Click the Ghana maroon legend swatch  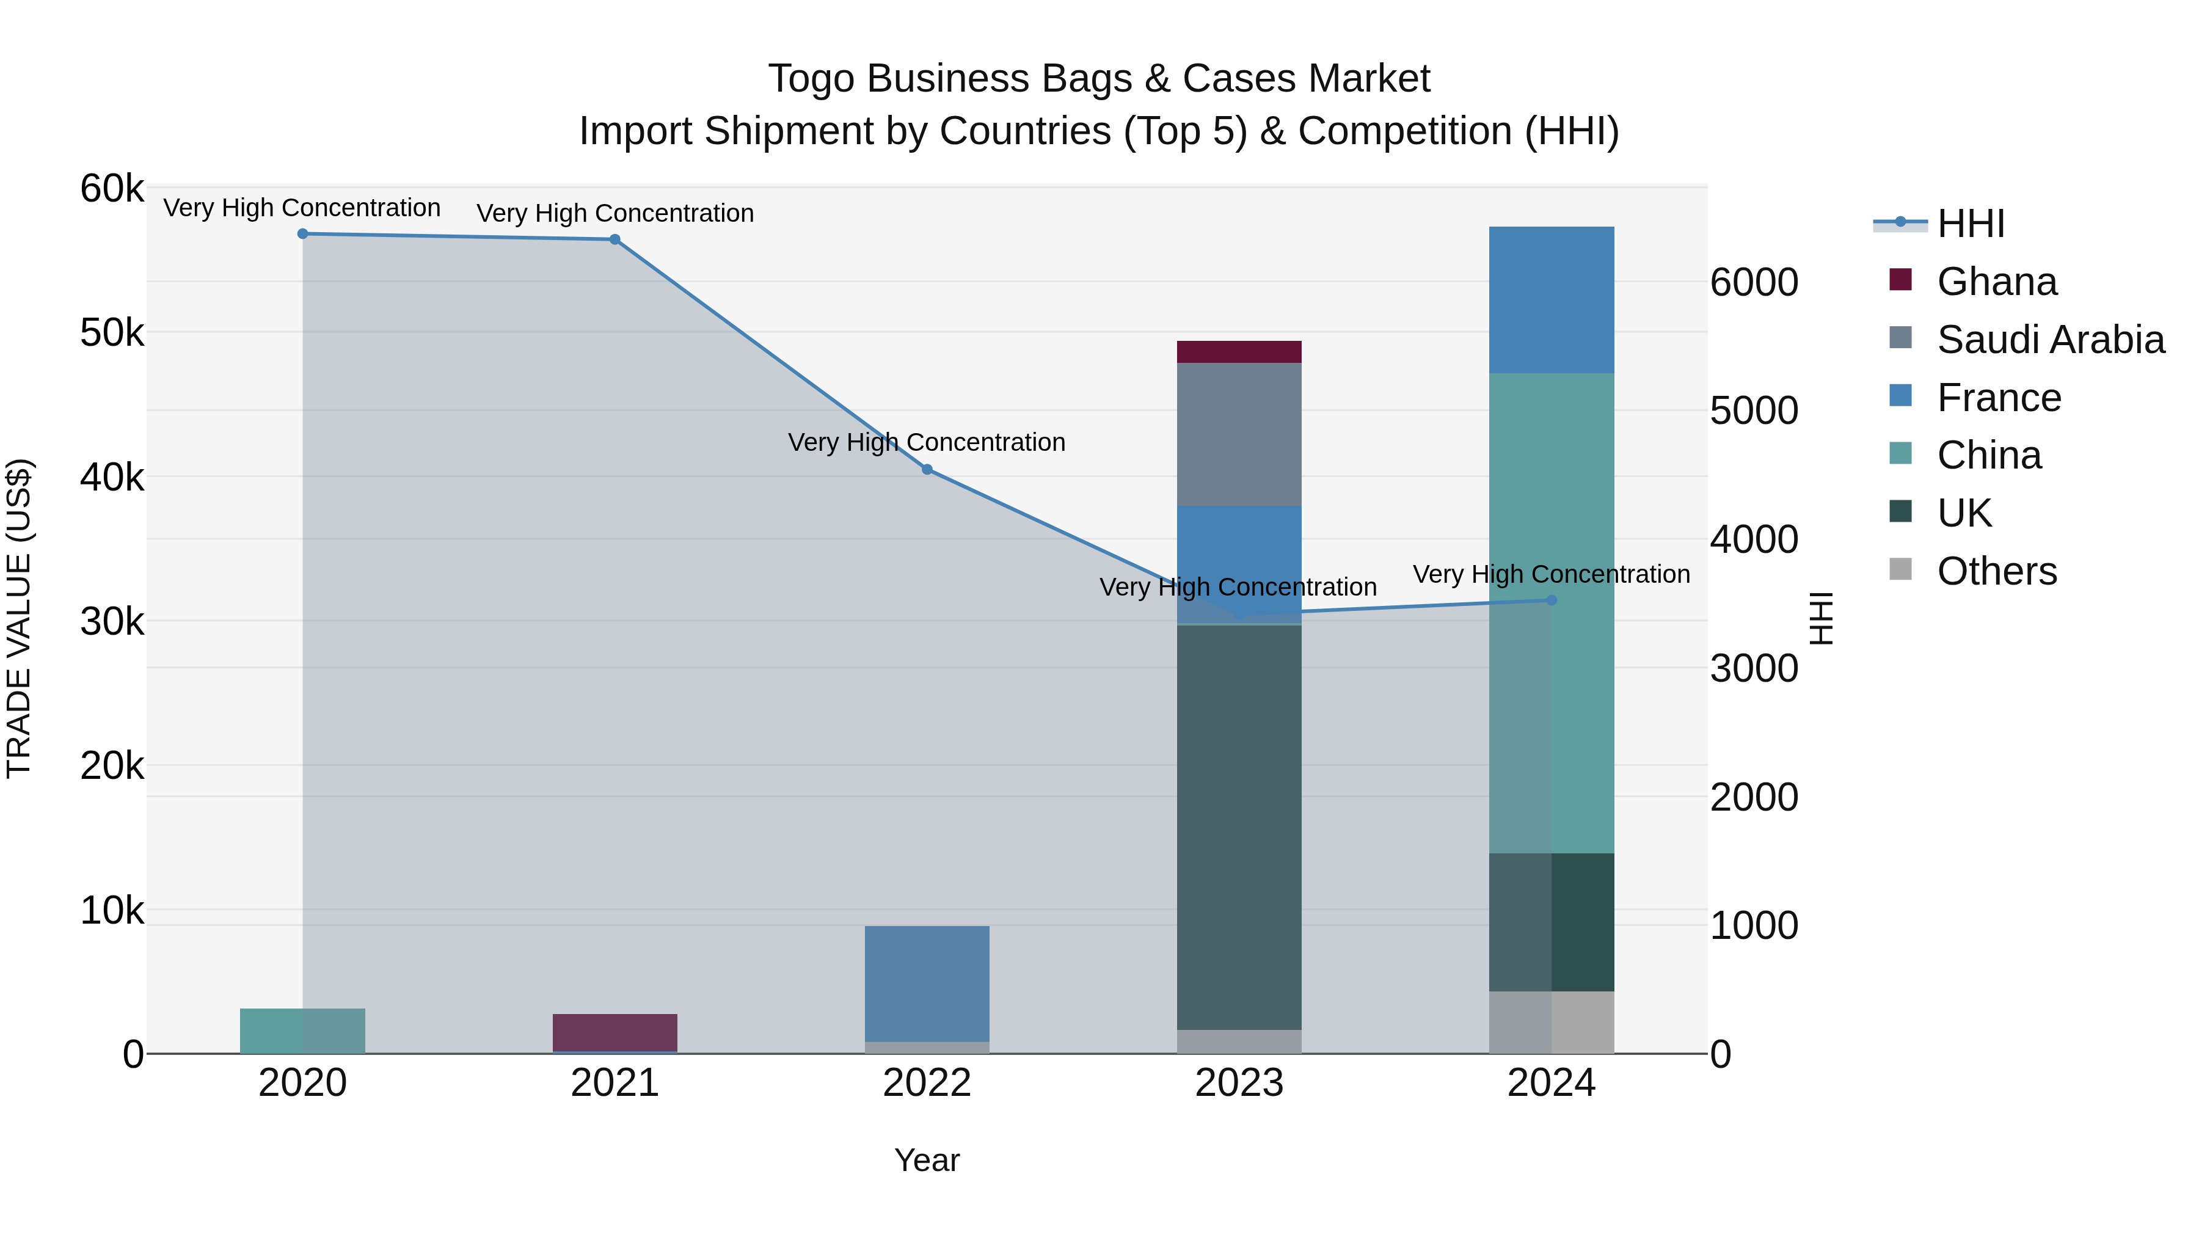(x=1901, y=279)
